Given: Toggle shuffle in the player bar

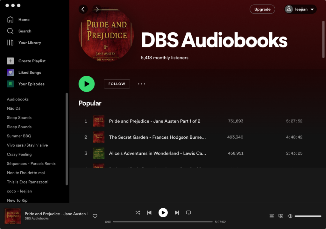Looking at the screenshot, I should click(x=138, y=212).
